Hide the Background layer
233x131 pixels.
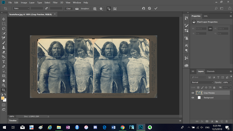pyautogui.click(x=193, y=98)
